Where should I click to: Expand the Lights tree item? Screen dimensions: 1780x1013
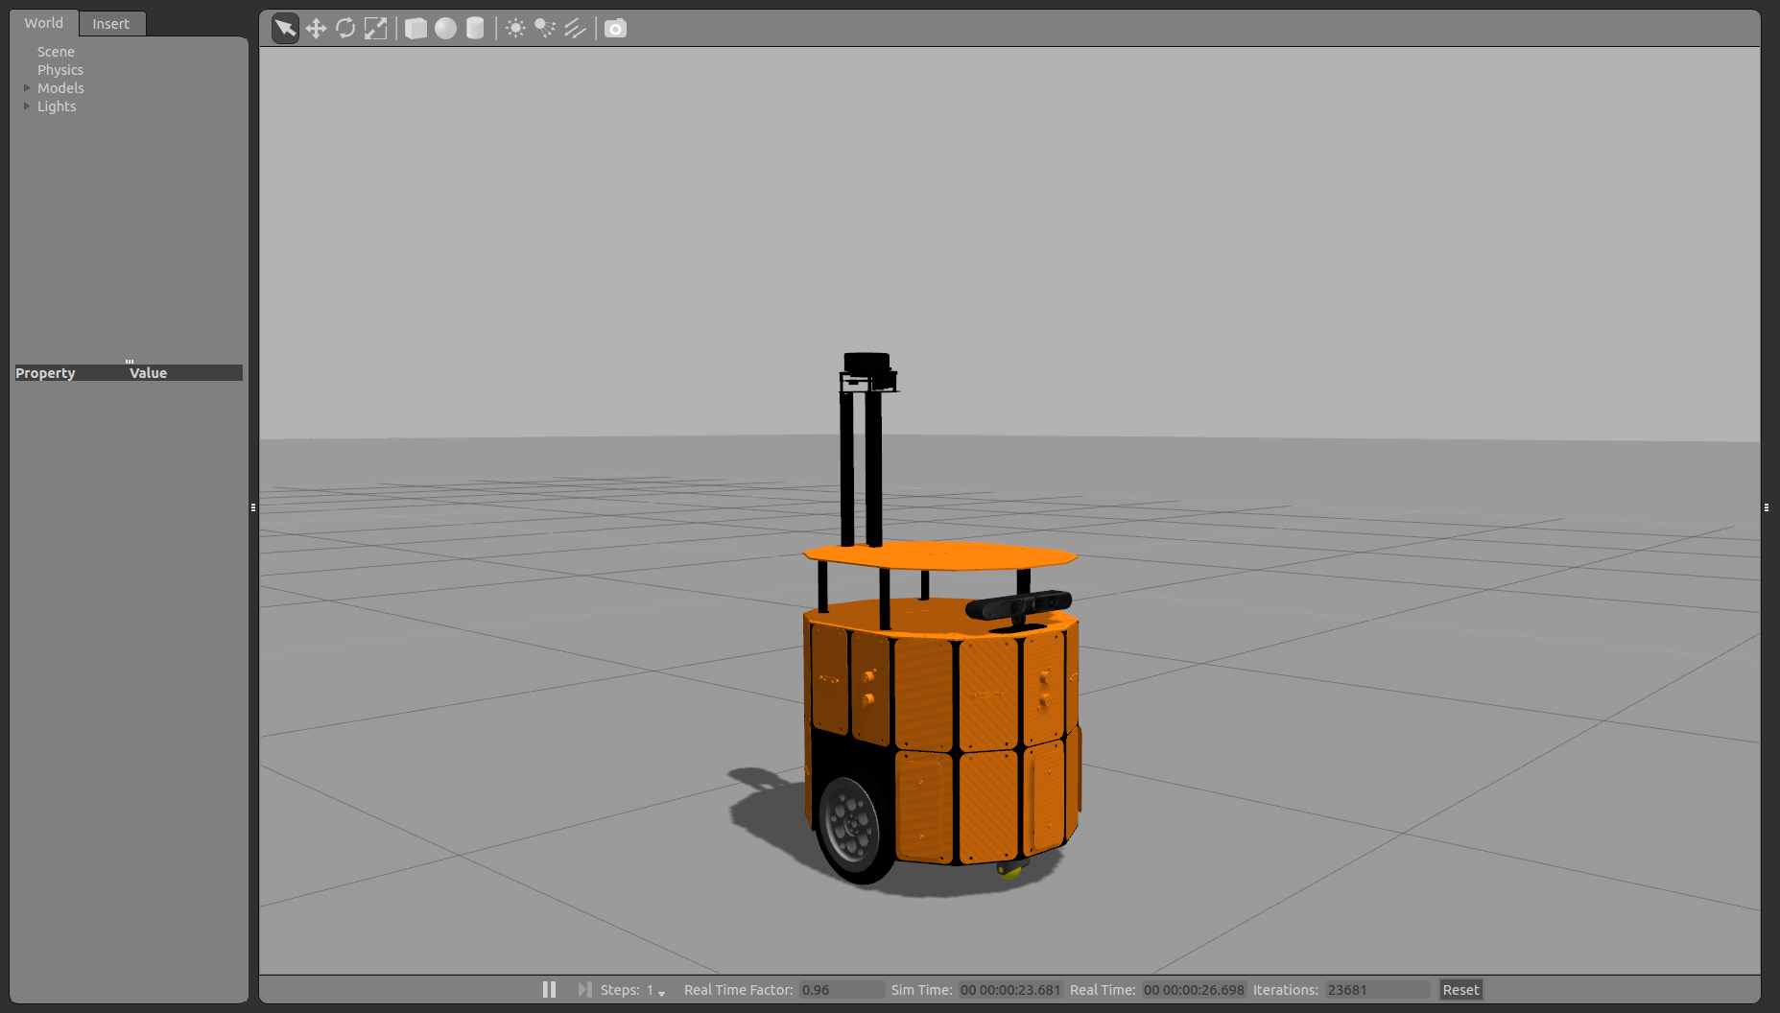click(27, 106)
